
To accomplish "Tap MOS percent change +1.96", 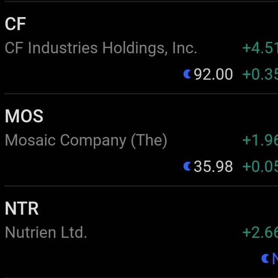I will (260, 140).
